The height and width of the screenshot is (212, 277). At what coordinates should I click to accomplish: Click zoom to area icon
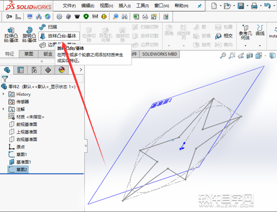tap(232, 56)
